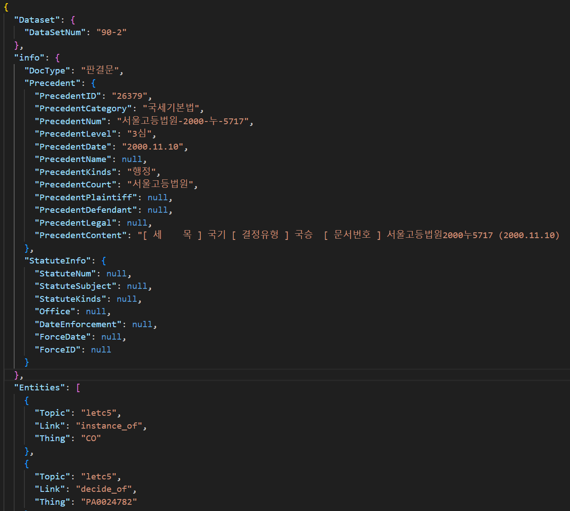Click the value "CO"
The image size is (570, 511).
point(91,438)
